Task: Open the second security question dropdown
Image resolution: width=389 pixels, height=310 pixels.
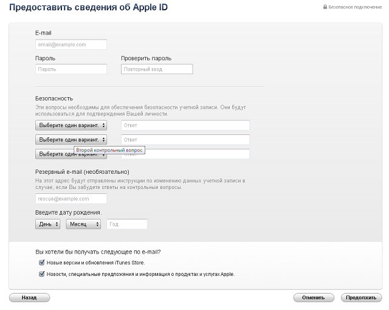Action: click(71, 140)
